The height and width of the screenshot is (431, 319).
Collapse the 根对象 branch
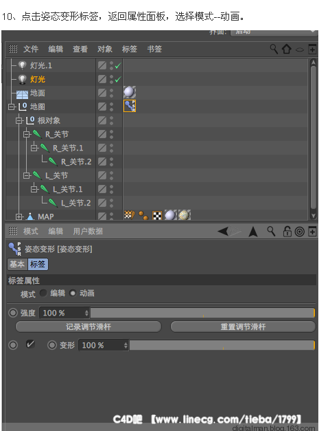19,120
